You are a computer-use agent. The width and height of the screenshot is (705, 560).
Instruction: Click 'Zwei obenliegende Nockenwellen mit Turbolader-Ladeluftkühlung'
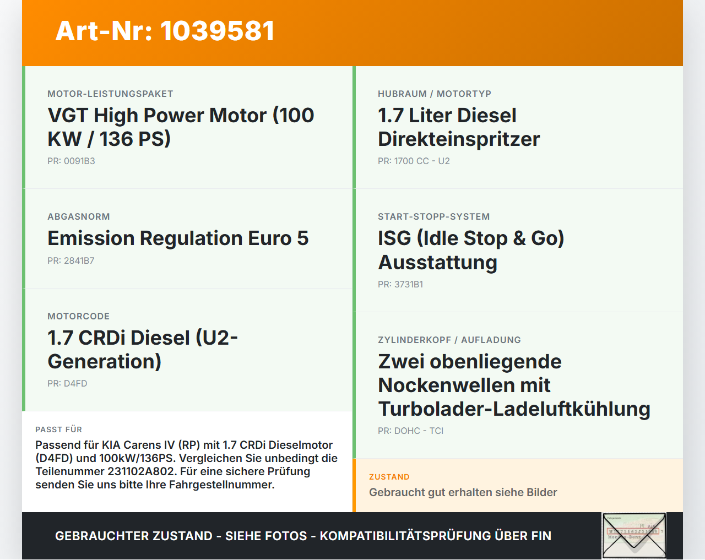pos(514,385)
